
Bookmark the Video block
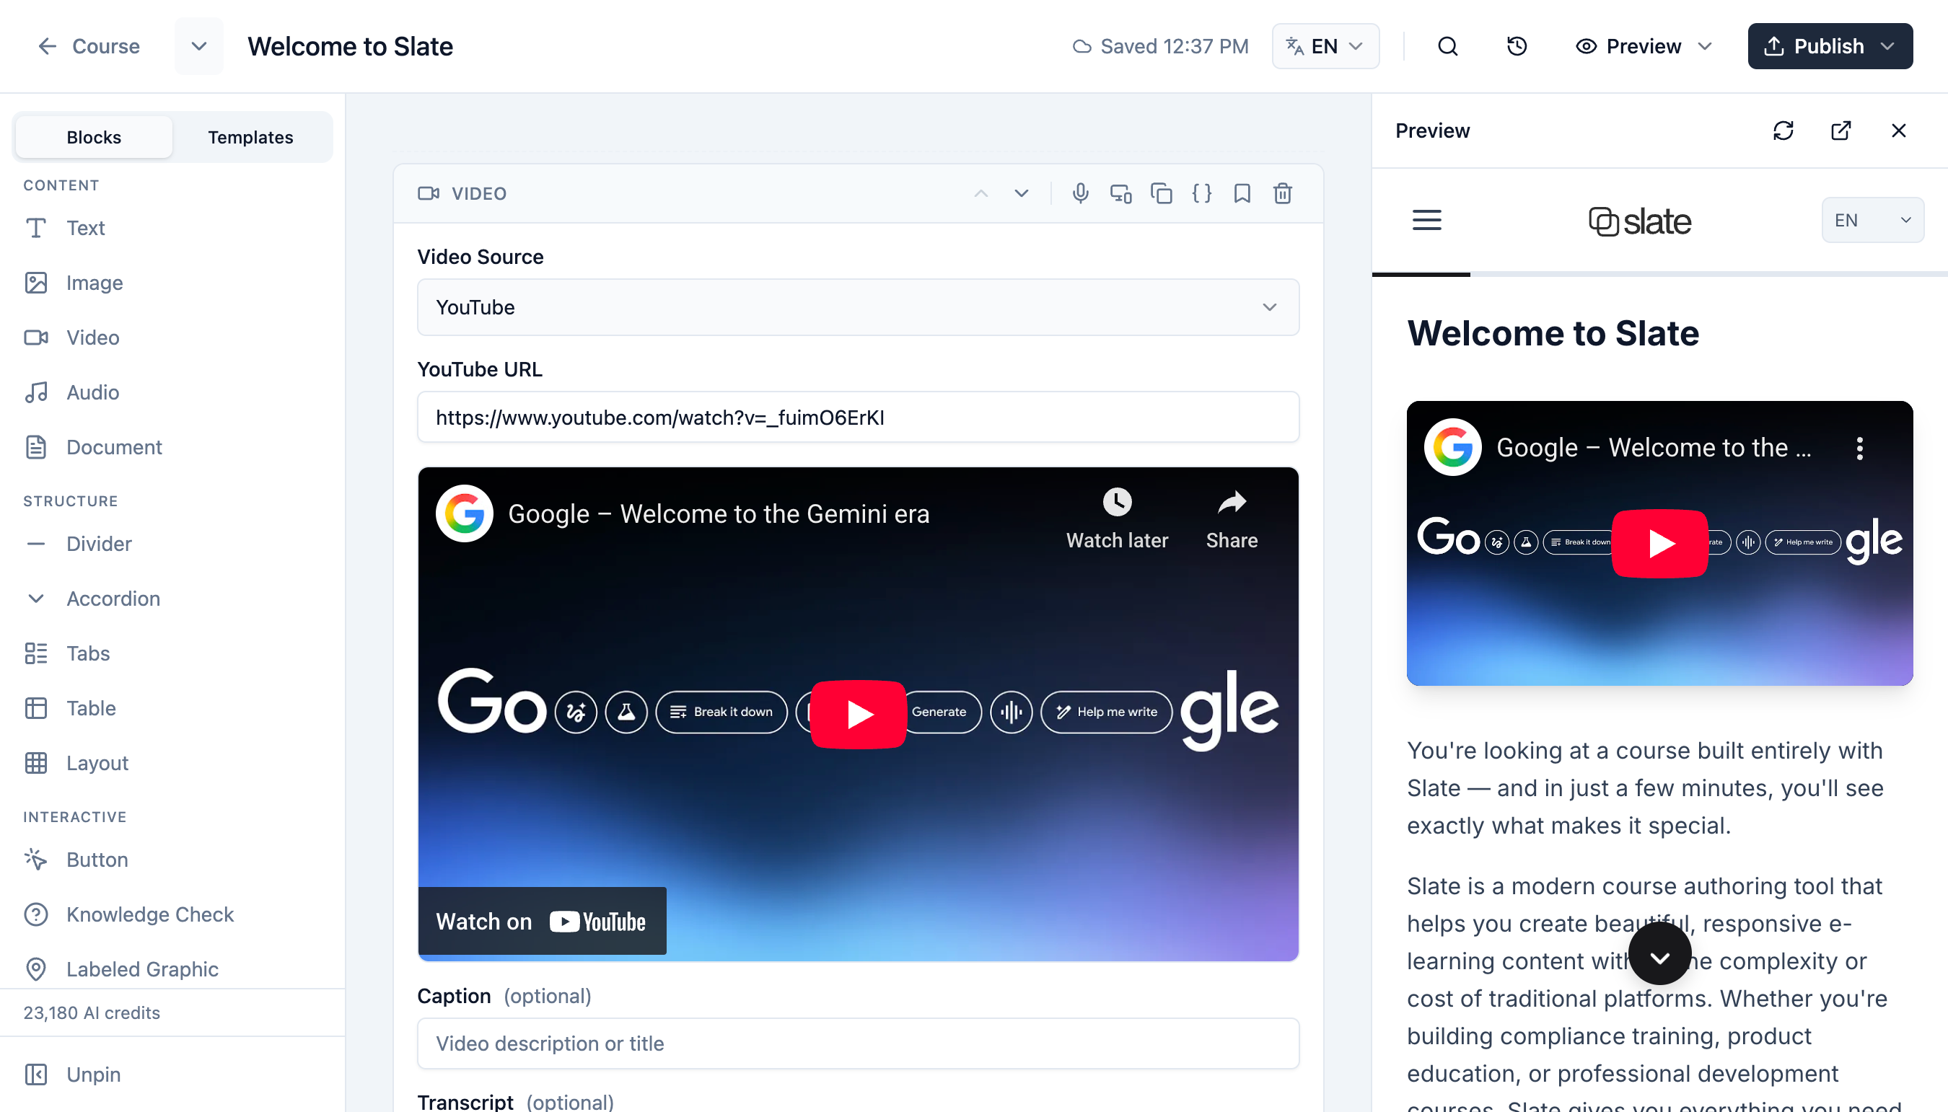coord(1242,193)
